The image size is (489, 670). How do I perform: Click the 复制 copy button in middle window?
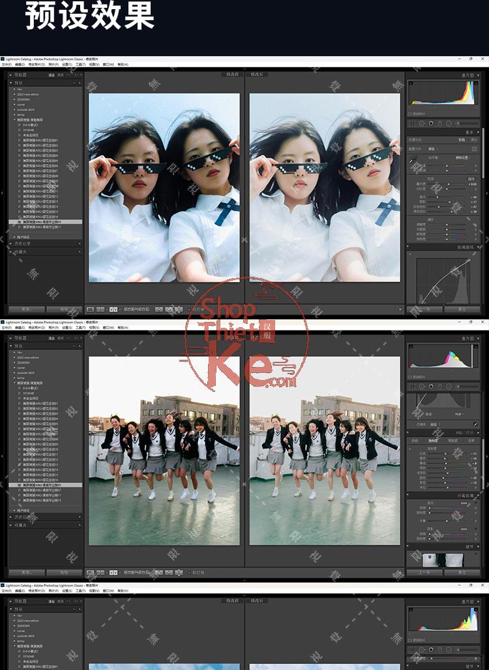(x=26, y=572)
